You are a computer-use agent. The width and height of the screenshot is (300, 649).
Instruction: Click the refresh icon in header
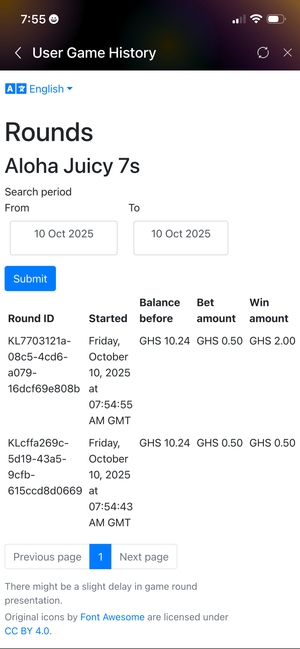tap(263, 53)
